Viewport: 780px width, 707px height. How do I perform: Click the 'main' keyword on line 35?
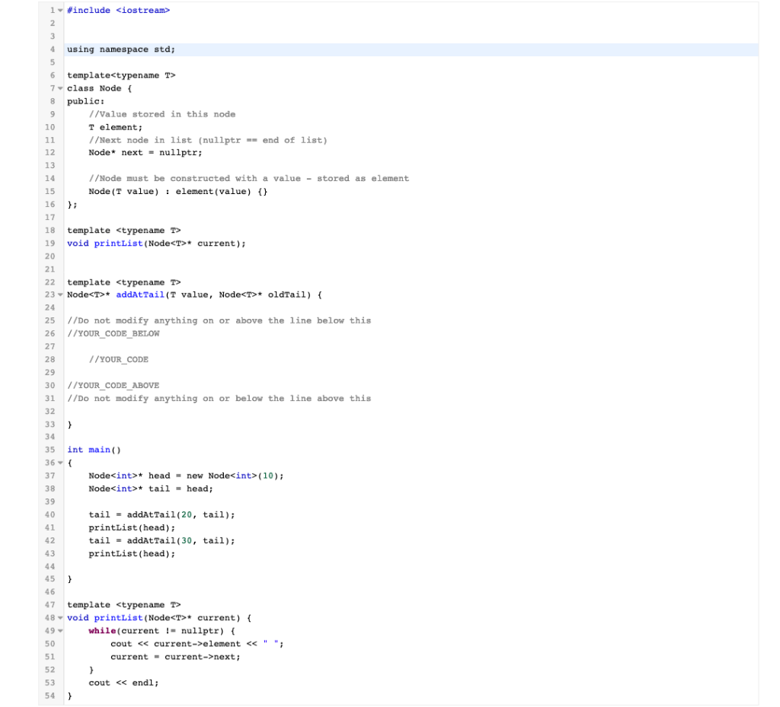point(98,449)
